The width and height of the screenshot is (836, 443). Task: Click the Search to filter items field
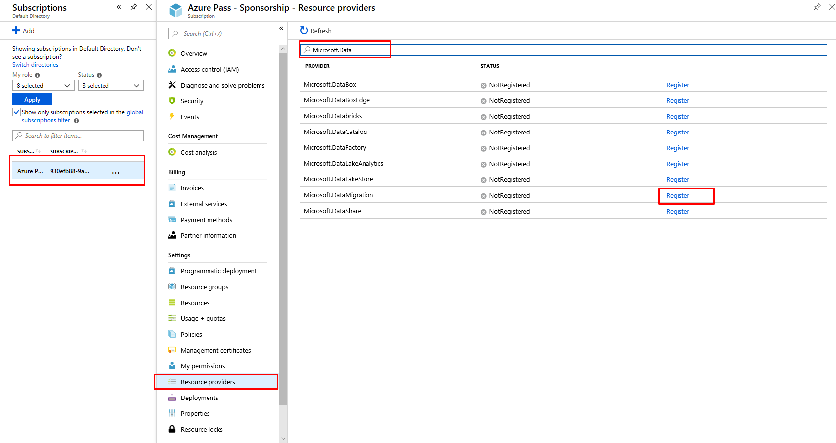point(78,136)
